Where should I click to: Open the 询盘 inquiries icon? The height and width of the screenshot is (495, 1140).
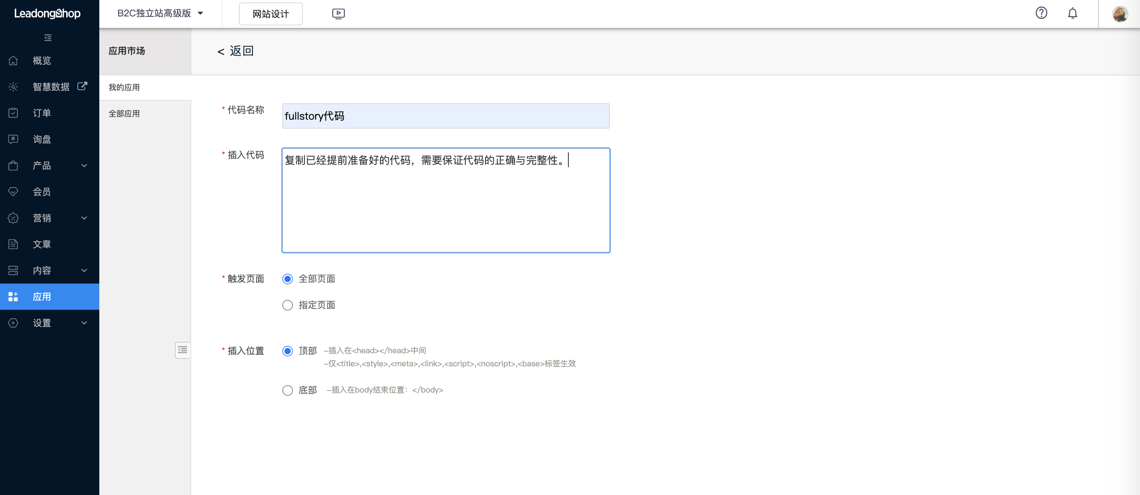pyautogui.click(x=13, y=139)
